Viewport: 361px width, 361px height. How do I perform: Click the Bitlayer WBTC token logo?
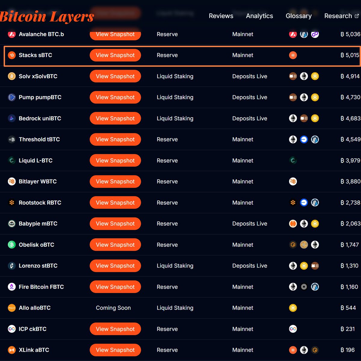12,182
